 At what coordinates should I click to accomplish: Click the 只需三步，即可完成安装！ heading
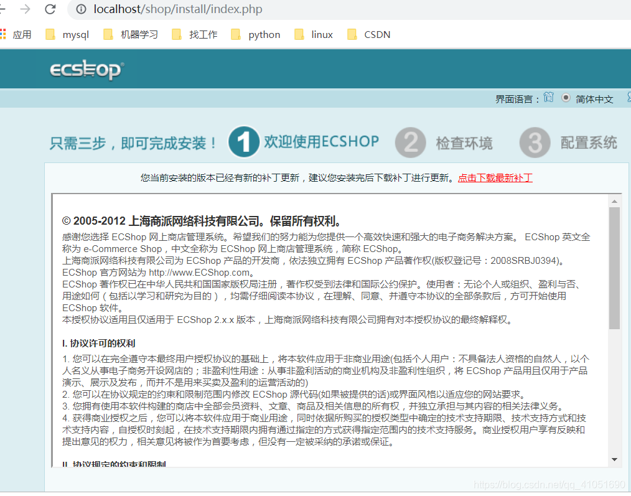[x=133, y=143]
